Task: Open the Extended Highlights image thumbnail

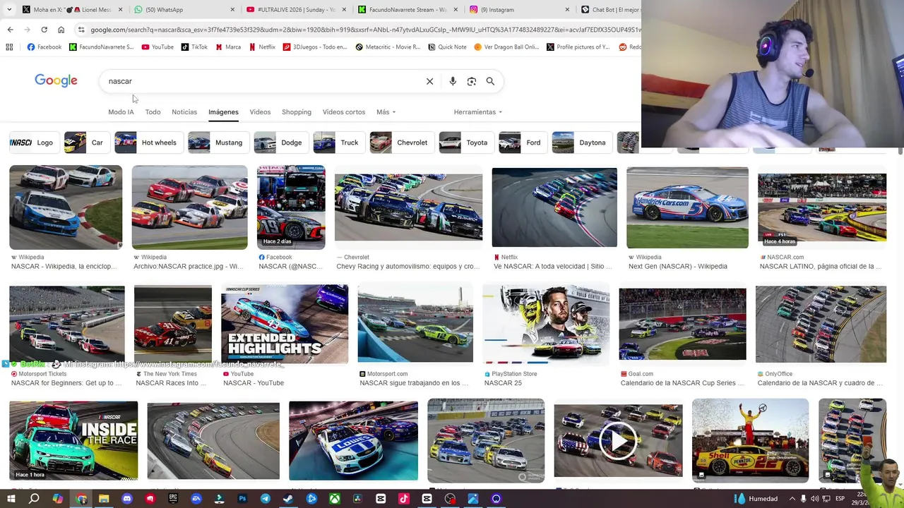Action: pyautogui.click(x=285, y=325)
